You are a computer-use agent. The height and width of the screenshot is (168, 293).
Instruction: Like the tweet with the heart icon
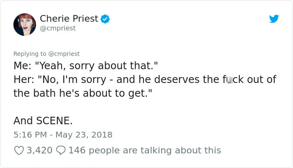tap(19, 150)
